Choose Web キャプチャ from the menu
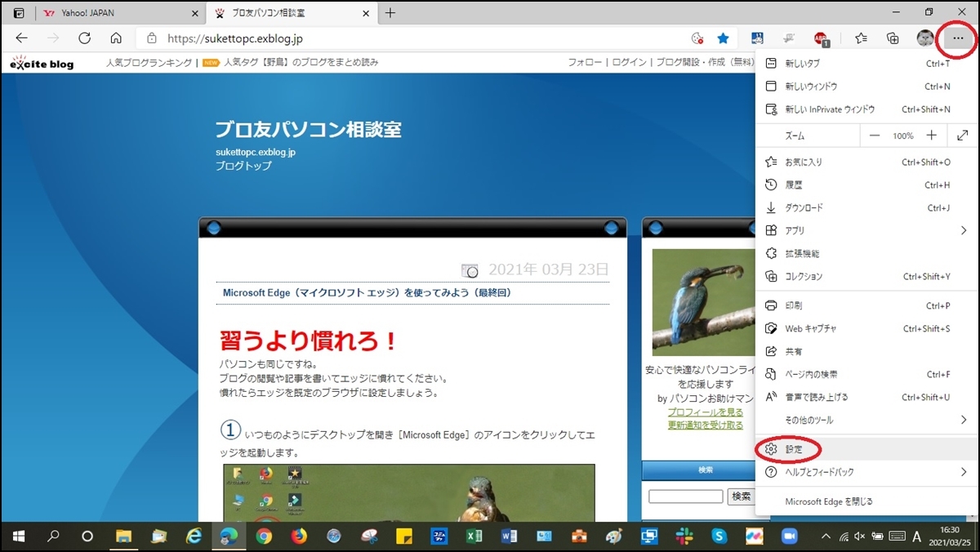The width and height of the screenshot is (980, 552). coord(866,329)
